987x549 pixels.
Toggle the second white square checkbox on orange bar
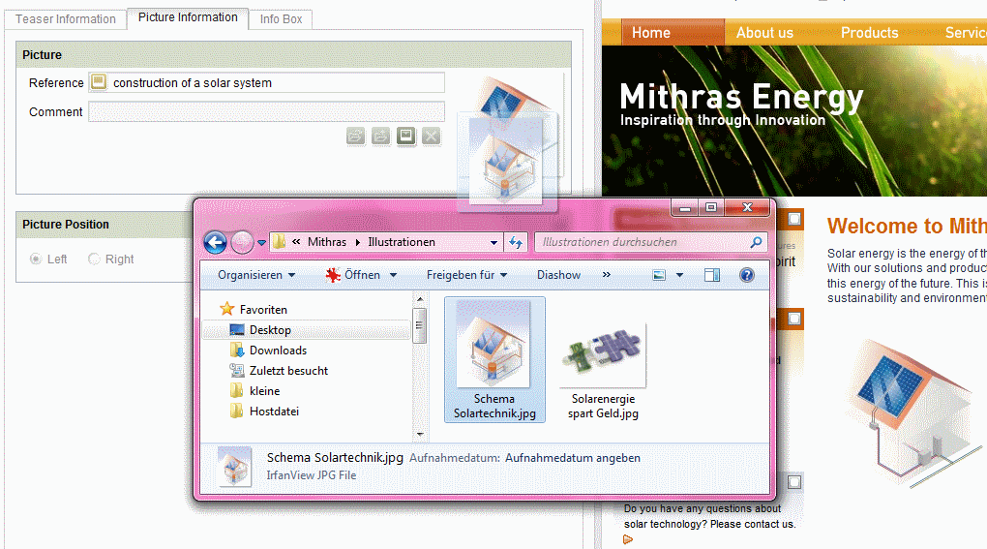794,319
